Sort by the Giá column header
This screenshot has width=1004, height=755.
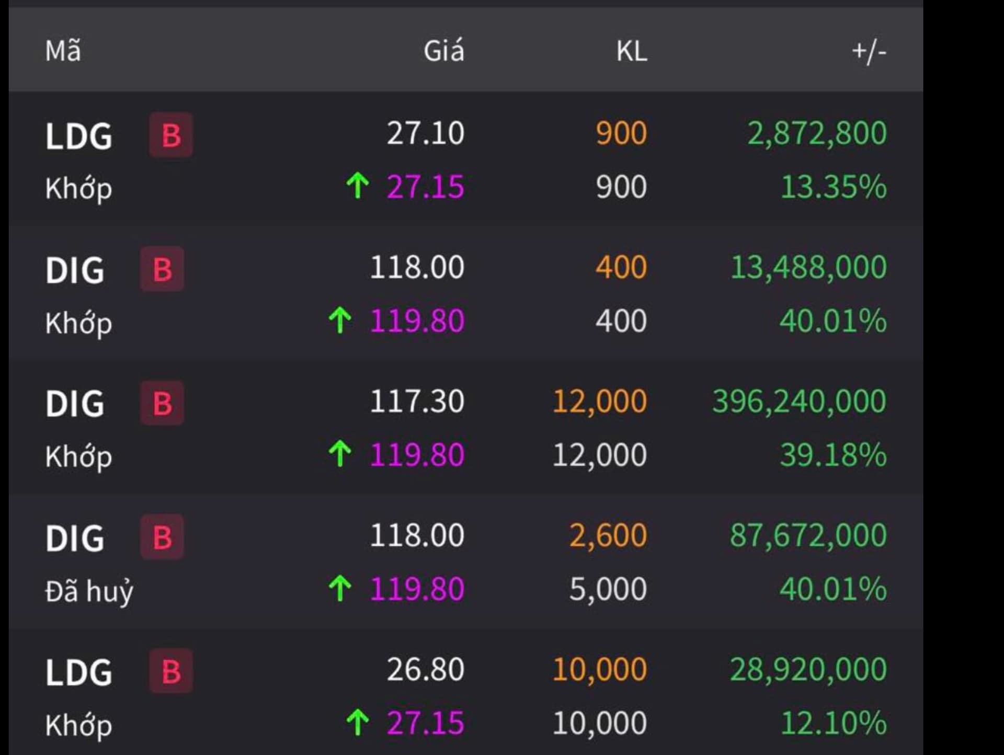pyautogui.click(x=443, y=51)
